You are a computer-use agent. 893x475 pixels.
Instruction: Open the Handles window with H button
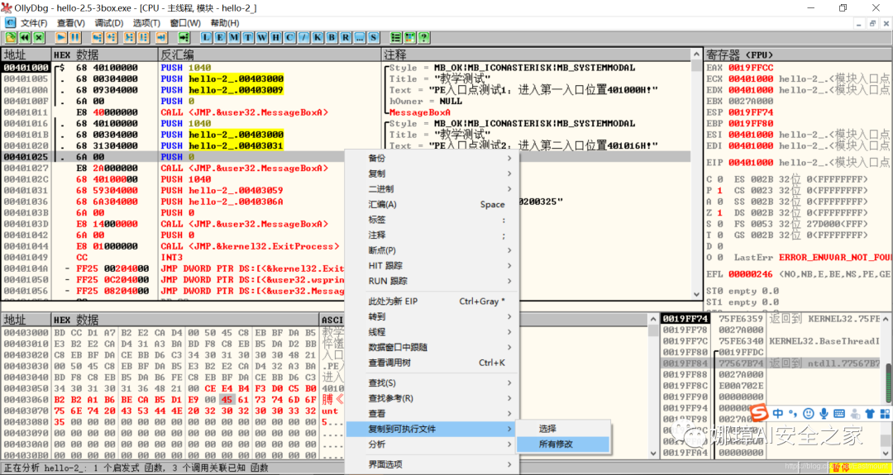pos(275,37)
